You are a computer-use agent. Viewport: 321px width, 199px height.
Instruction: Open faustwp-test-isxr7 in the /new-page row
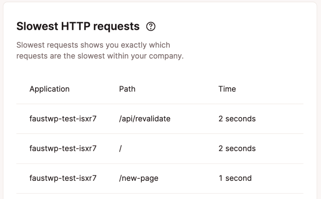point(63,178)
